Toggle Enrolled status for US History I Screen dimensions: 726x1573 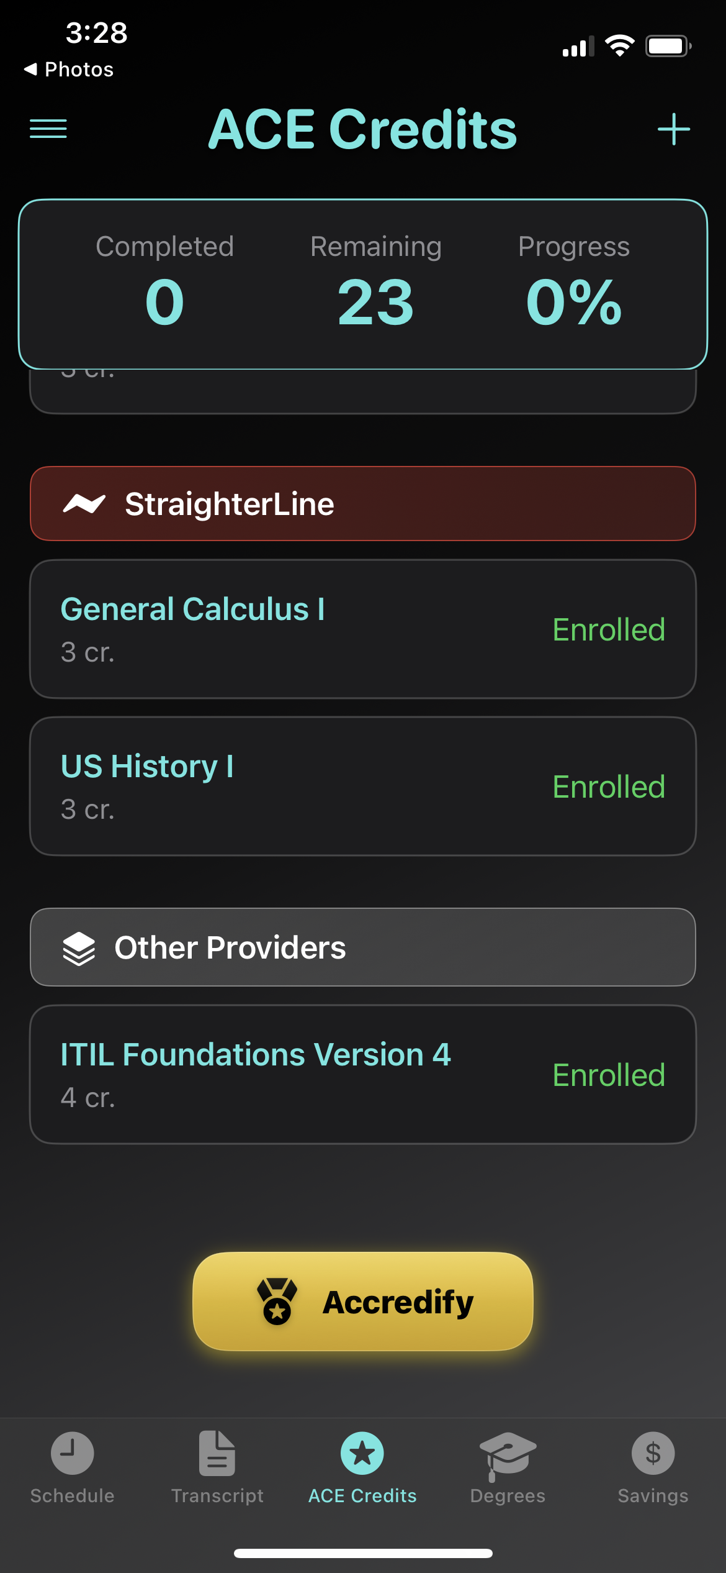[x=609, y=787]
